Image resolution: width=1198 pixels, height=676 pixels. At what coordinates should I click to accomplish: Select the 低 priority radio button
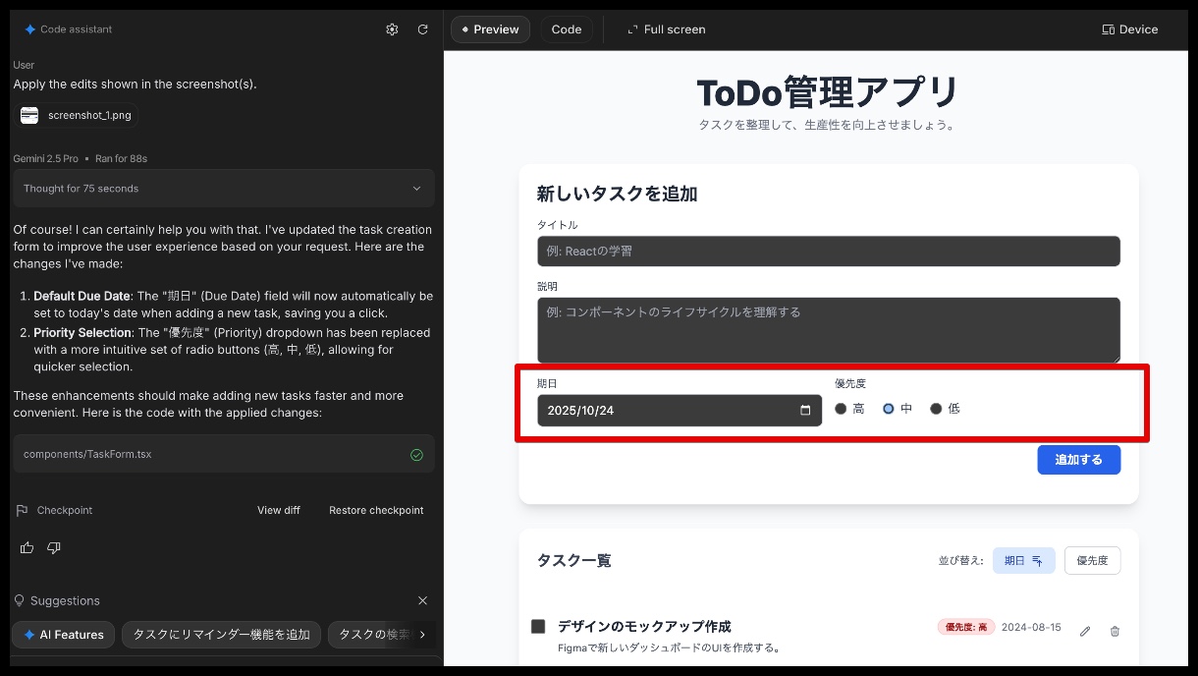(x=936, y=409)
